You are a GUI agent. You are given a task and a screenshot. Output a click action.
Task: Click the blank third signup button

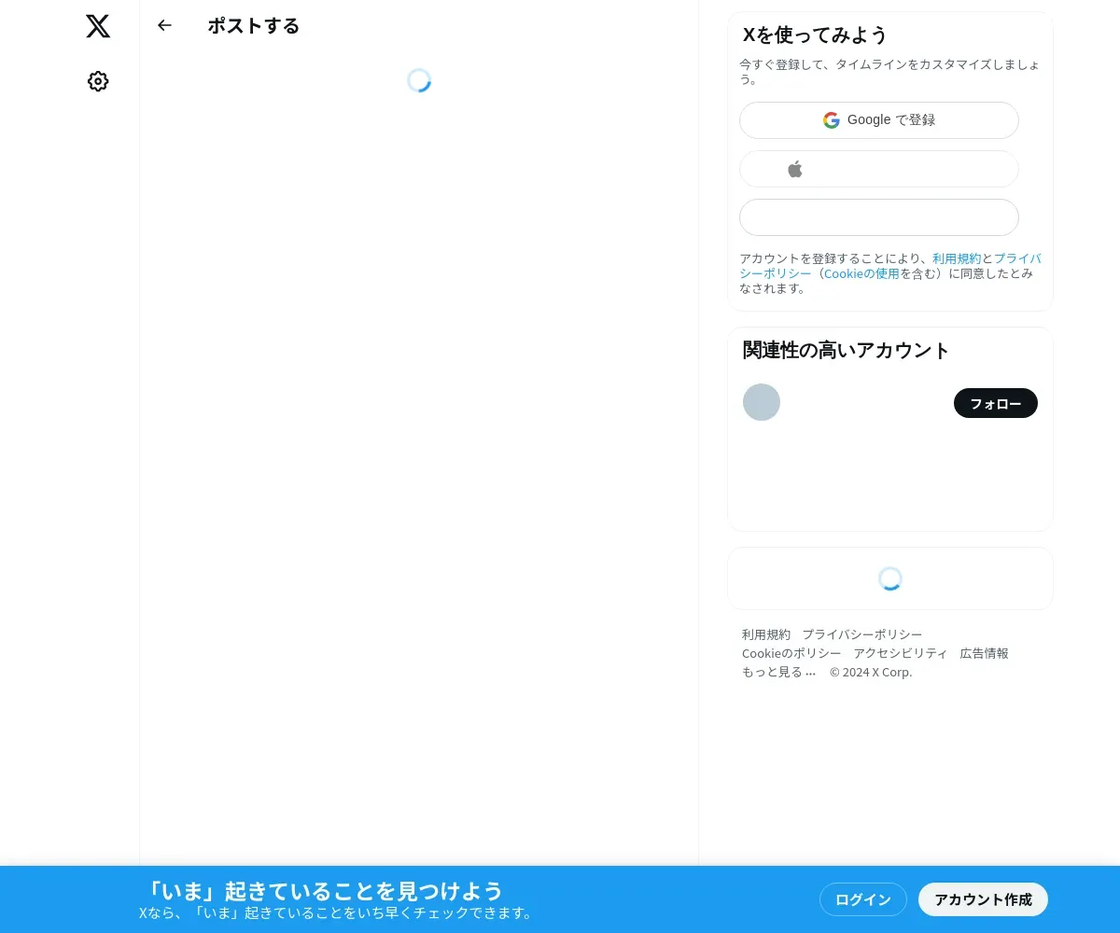point(879,217)
